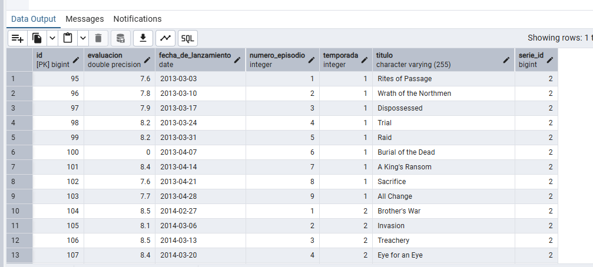This screenshot has height=267, width=593.
Task: Show the SQL query button
Action: point(188,38)
